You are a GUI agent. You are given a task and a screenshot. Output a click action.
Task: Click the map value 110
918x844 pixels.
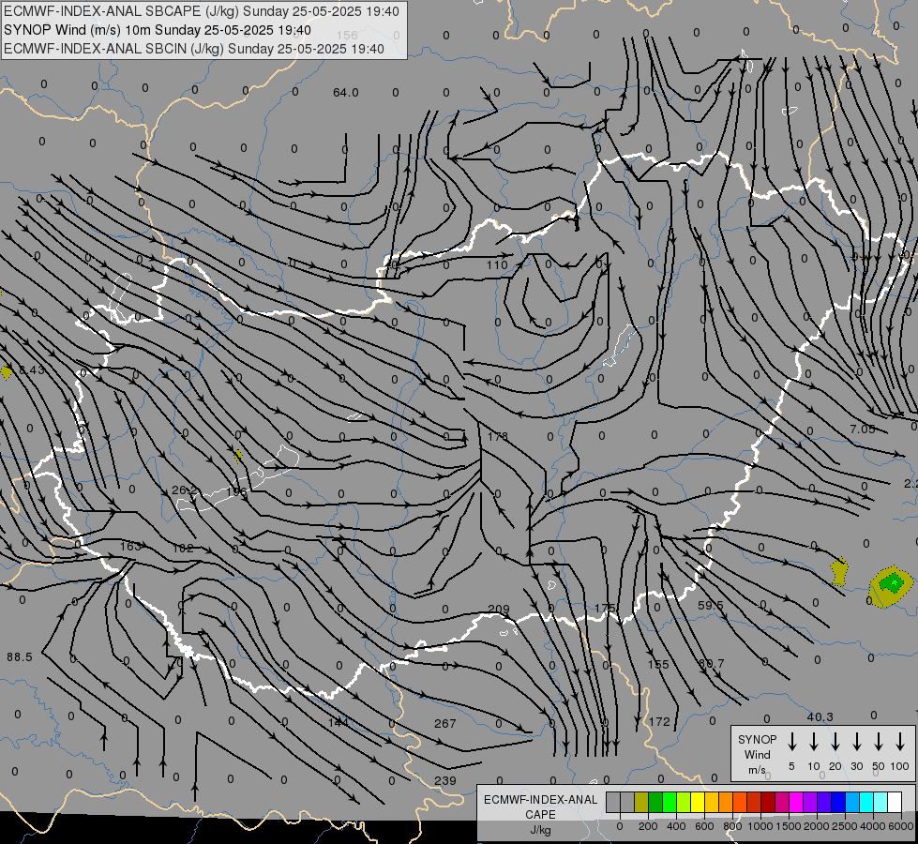(496, 264)
